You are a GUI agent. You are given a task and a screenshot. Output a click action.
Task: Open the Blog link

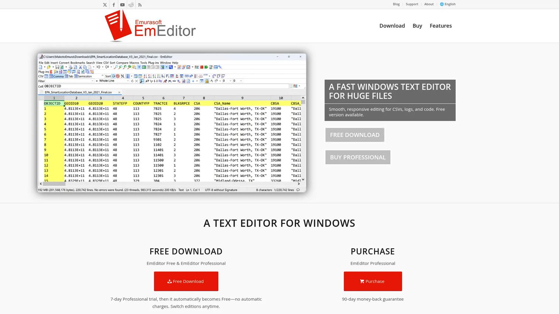[x=396, y=4]
